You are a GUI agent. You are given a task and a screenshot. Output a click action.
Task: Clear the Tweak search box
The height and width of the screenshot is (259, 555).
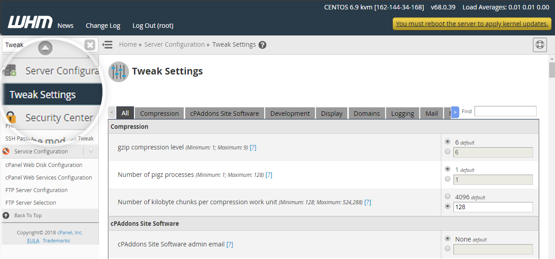coord(90,45)
